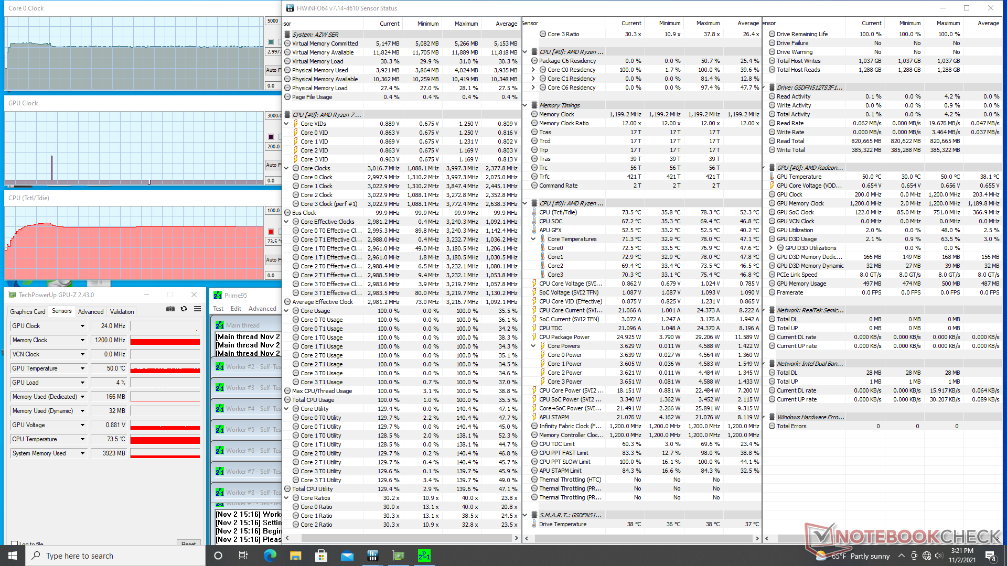Expand the Core C0 Residency row
Image resolution: width=1007 pixels, height=566 pixels.
coord(533,70)
